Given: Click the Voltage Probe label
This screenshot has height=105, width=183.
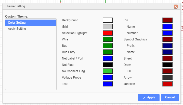Looking at the screenshot, I should (71, 78).
